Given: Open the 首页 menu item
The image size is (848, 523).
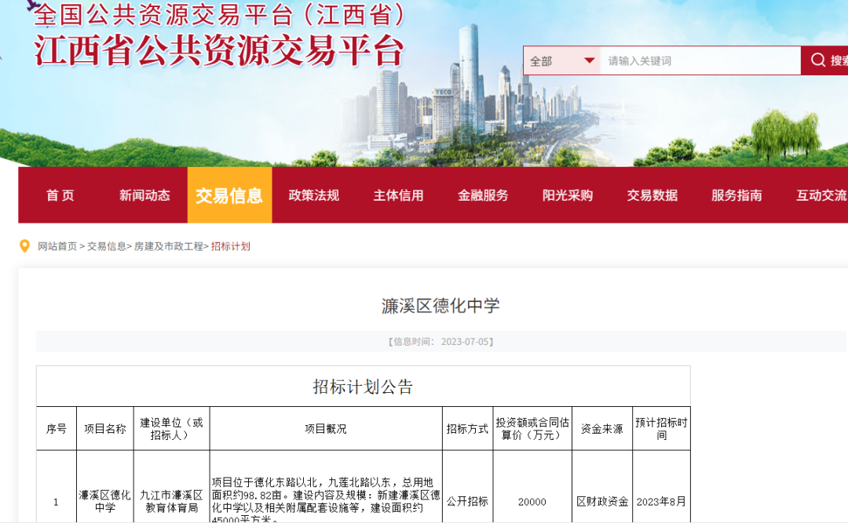Looking at the screenshot, I should [60, 195].
